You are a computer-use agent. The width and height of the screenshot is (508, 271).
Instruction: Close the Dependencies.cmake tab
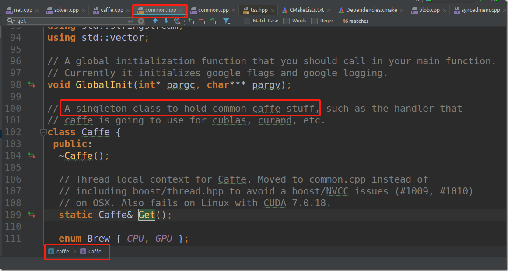click(402, 11)
